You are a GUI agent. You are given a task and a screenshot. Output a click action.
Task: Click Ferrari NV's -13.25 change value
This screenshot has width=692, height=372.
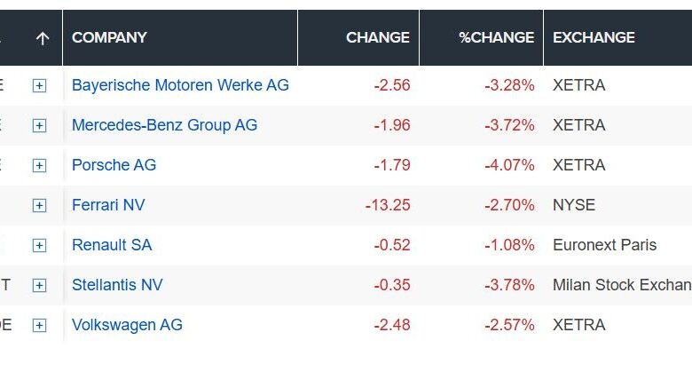tap(388, 205)
